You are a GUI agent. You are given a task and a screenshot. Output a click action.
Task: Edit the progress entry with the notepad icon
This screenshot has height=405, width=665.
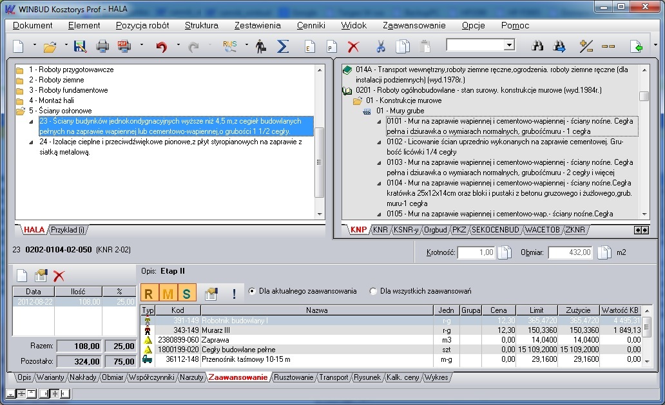pyautogui.click(x=41, y=276)
